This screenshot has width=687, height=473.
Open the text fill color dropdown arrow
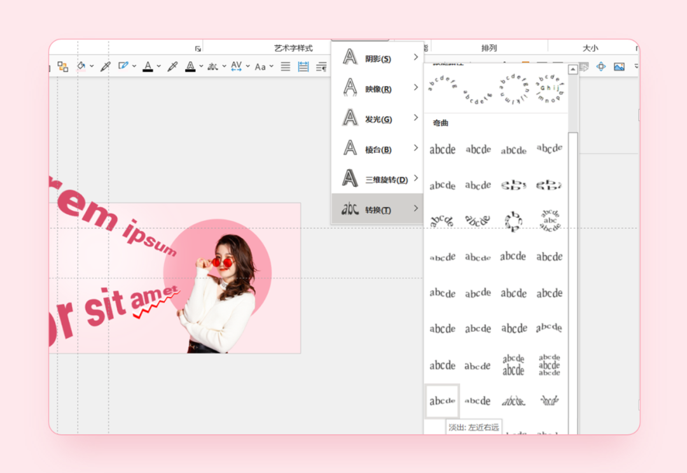158,66
